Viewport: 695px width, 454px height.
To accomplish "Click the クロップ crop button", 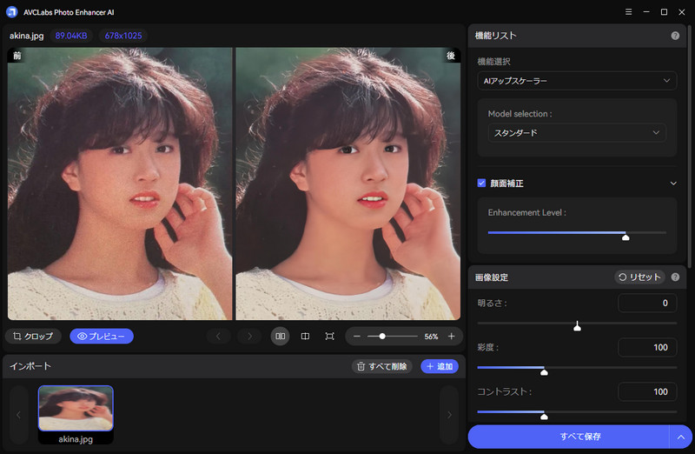I will coord(33,337).
